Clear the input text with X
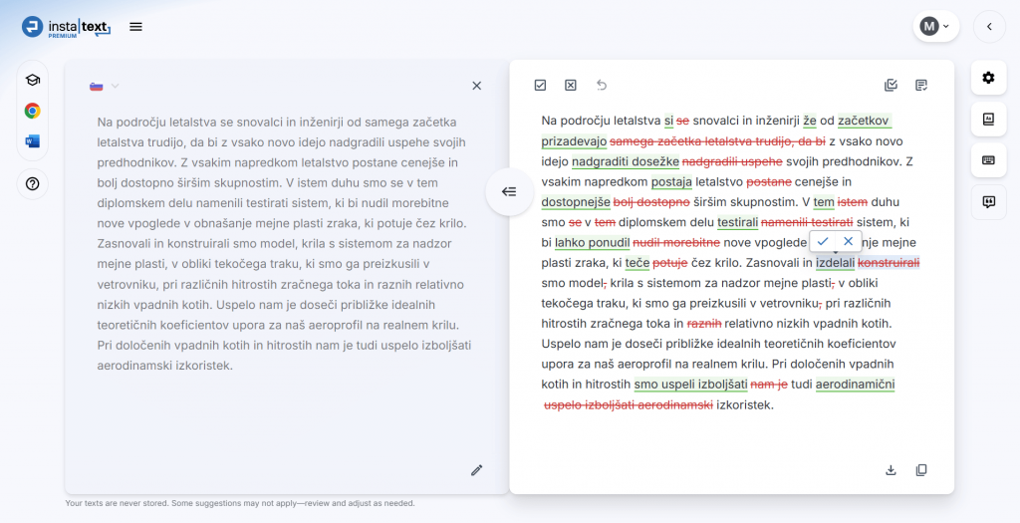 click(x=476, y=86)
